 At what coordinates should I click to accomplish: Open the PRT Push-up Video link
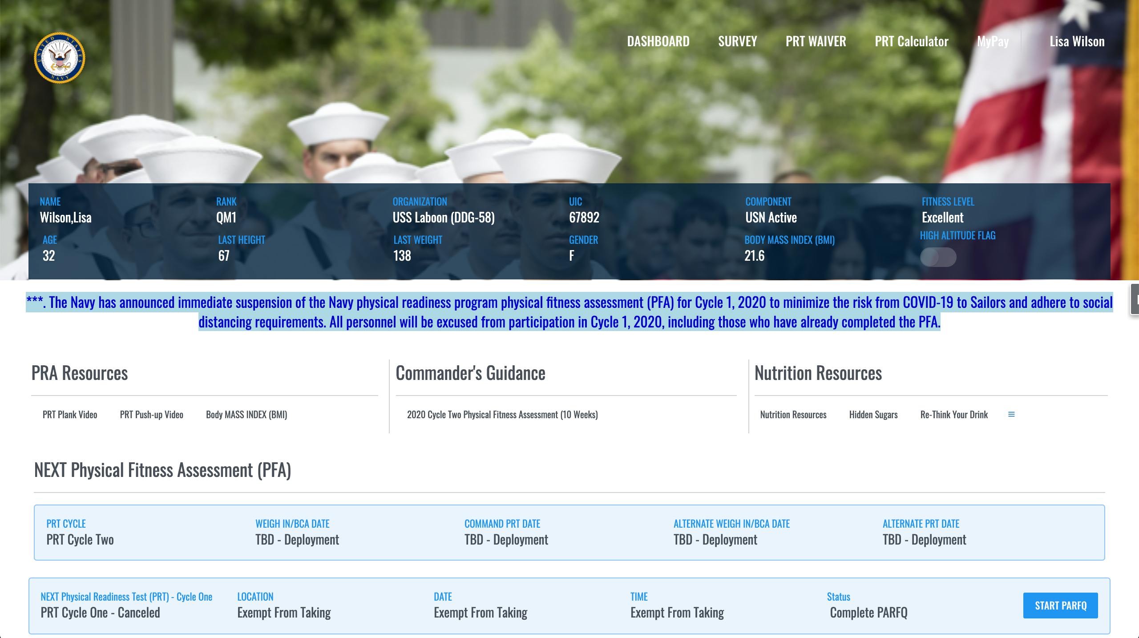[x=151, y=415]
